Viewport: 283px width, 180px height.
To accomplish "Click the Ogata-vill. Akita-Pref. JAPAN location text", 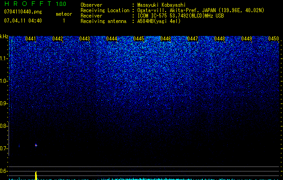I will coord(201,10).
